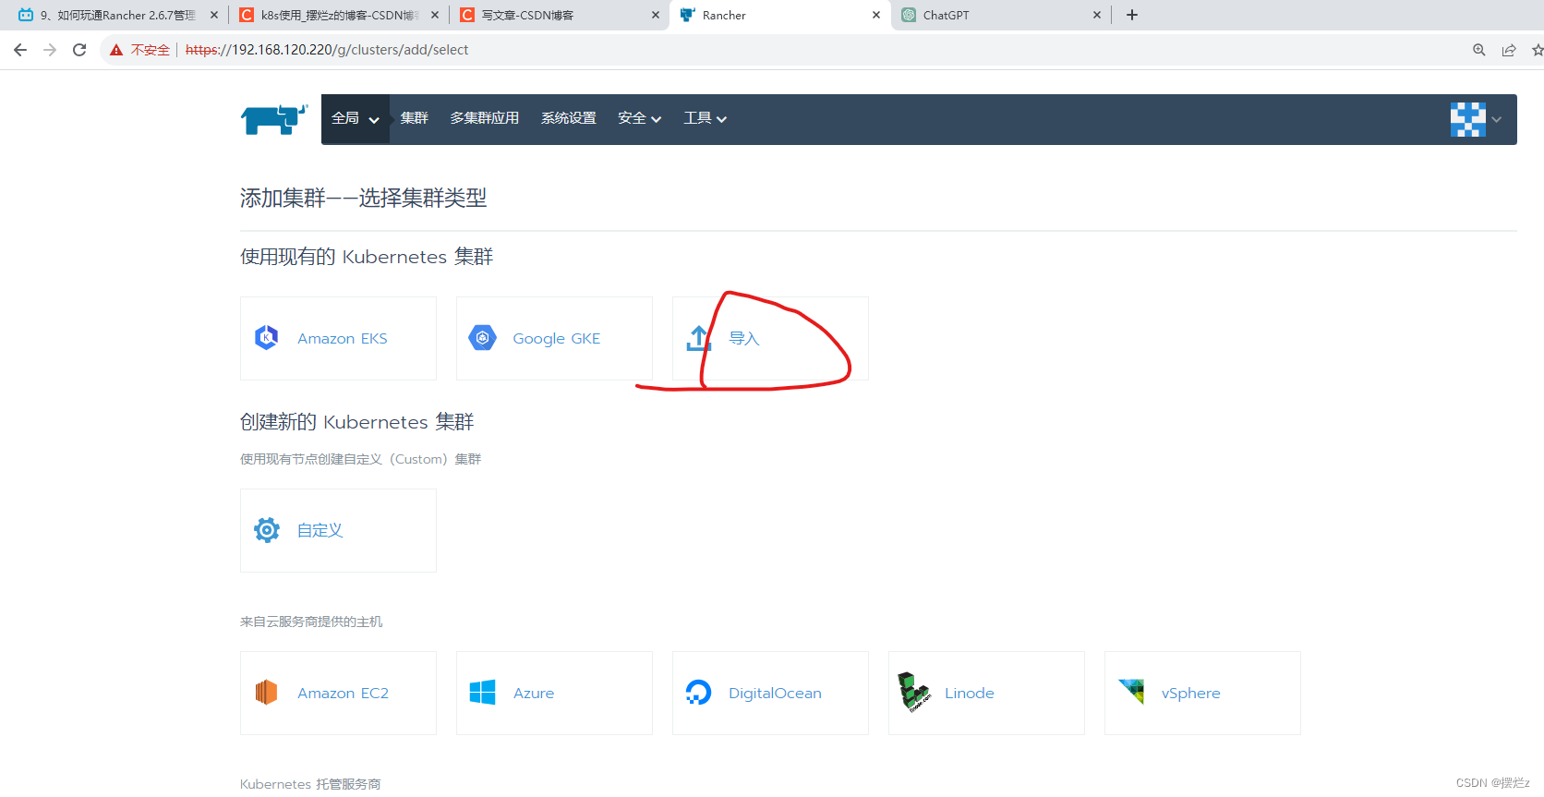Viewport: 1544px width, 797px height.
Task: Select the Linode host provider
Action: (x=986, y=693)
